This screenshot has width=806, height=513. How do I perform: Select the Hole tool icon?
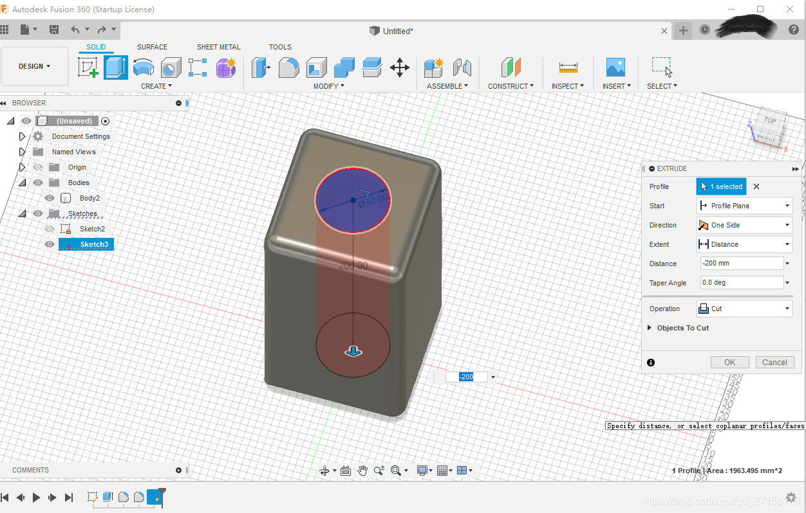pyautogui.click(x=171, y=67)
